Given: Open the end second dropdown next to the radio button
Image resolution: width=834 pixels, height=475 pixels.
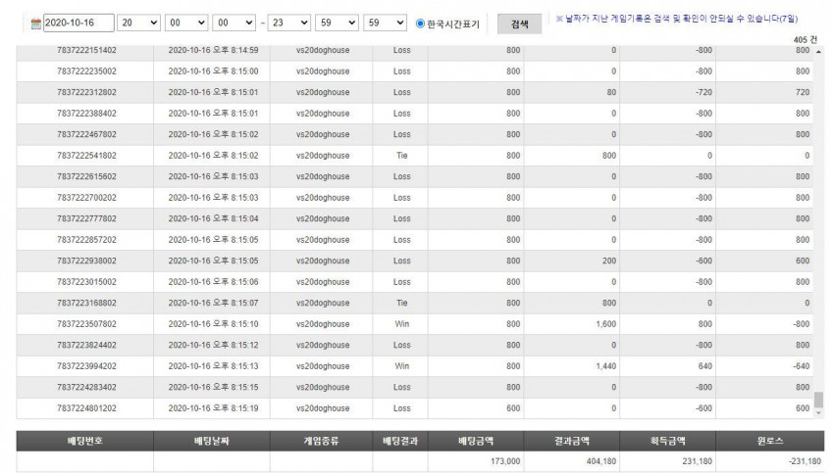Looking at the screenshot, I should (385, 23).
